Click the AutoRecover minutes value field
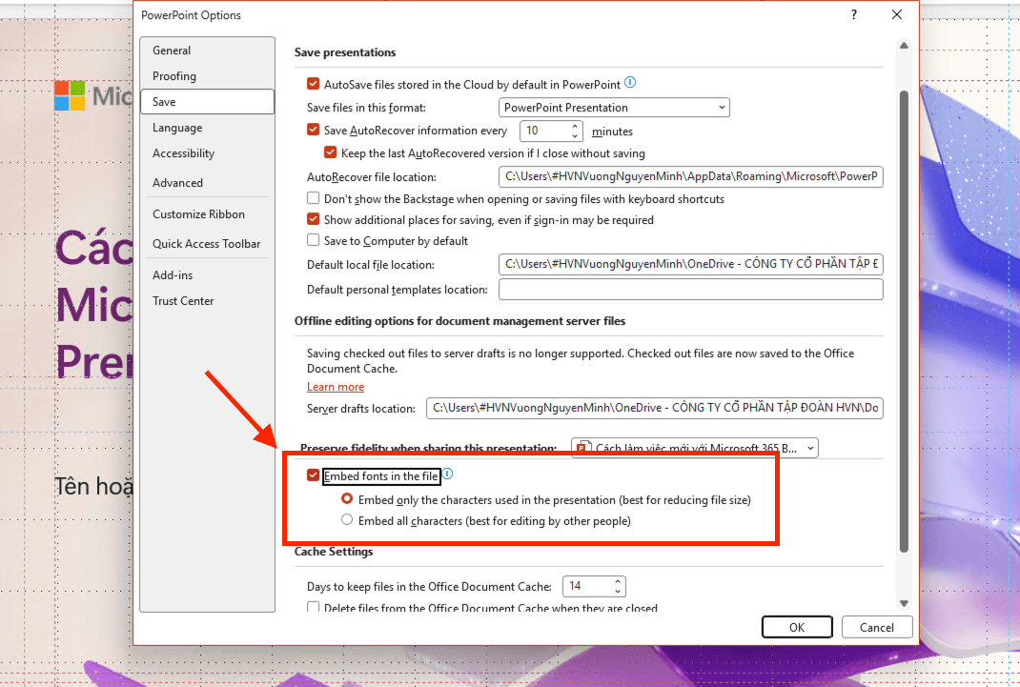Screen dimensions: 1020x687 click(x=545, y=131)
